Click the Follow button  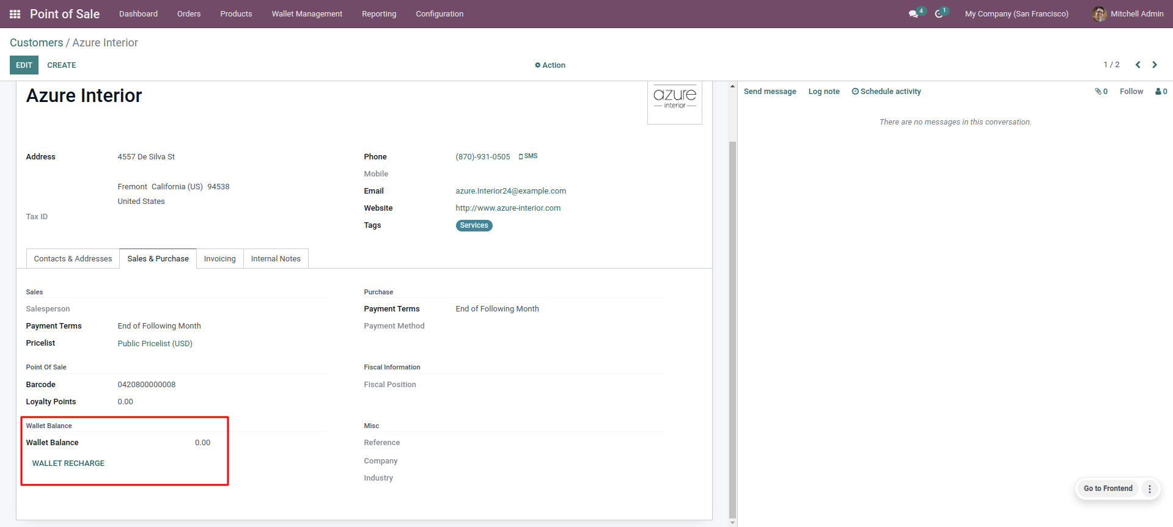(x=1131, y=92)
